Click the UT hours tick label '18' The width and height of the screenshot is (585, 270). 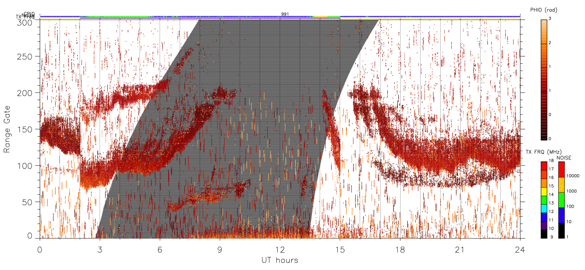click(x=400, y=249)
